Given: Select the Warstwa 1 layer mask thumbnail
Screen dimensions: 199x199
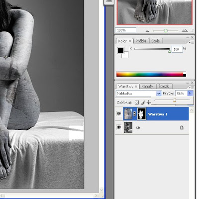Looking at the screenshot, I should [x=142, y=114].
